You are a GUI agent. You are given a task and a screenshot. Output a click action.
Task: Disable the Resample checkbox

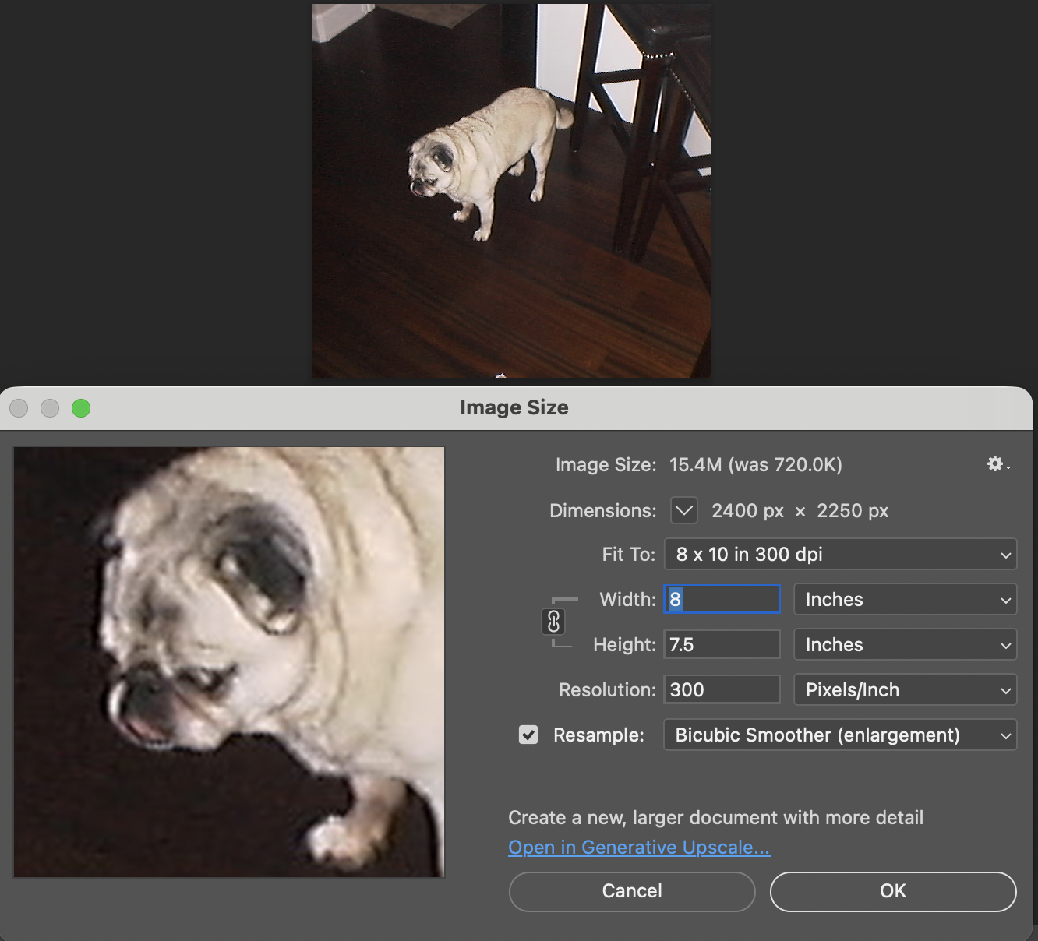click(x=528, y=735)
